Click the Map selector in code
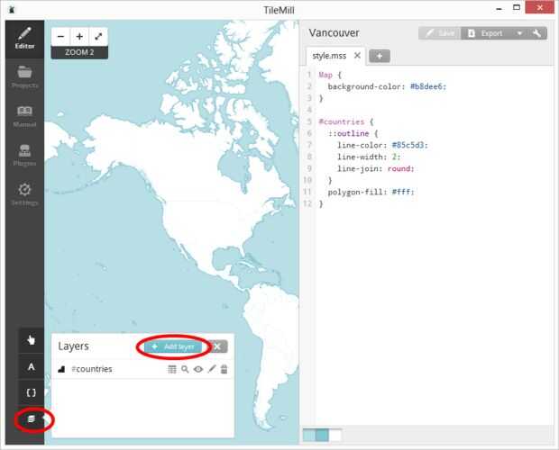The image size is (559, 450). [325, 75]
